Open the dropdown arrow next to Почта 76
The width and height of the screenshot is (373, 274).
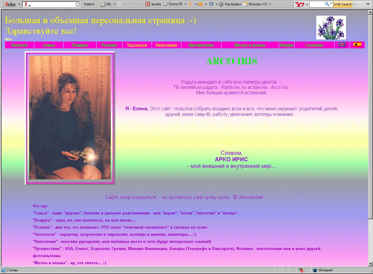[x=185, y=4]
